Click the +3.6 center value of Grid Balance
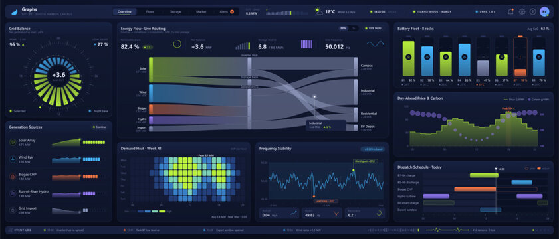The image size is (559, 239). [58, 75]
